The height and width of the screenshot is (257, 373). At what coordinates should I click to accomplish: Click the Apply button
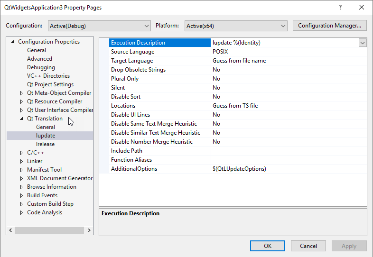[x=349, y=246]
